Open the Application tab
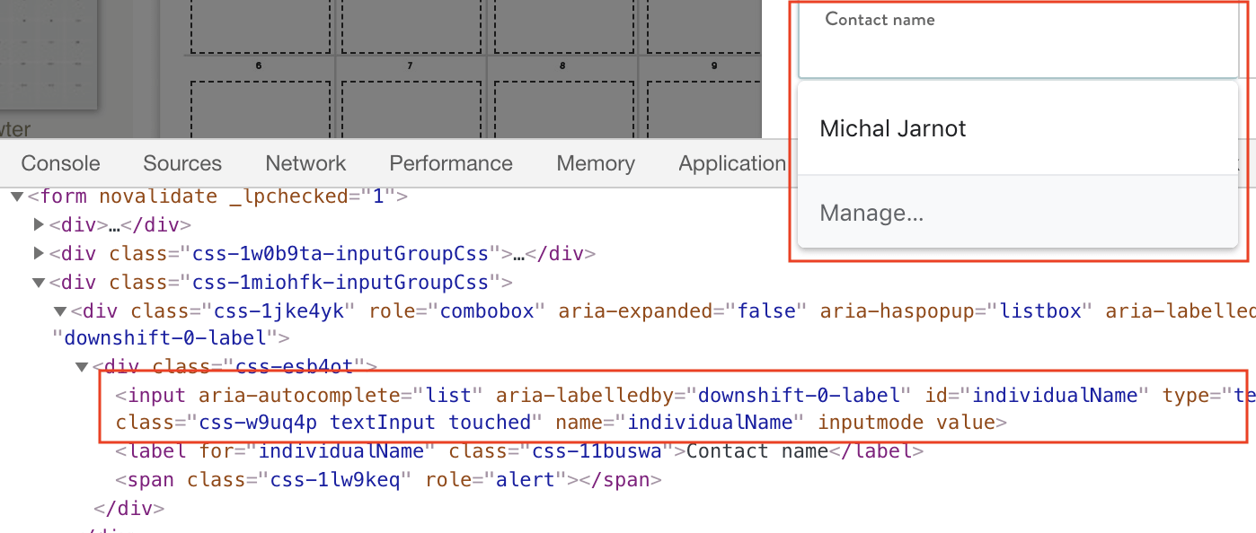The height and width of the screenshot is (533, 1256). pos(733,162)
